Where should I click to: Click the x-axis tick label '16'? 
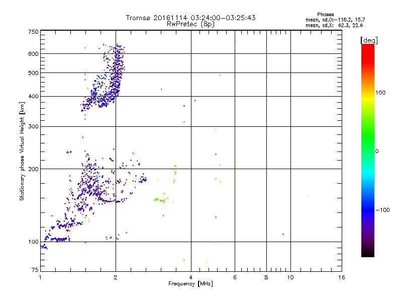(342, 277)
